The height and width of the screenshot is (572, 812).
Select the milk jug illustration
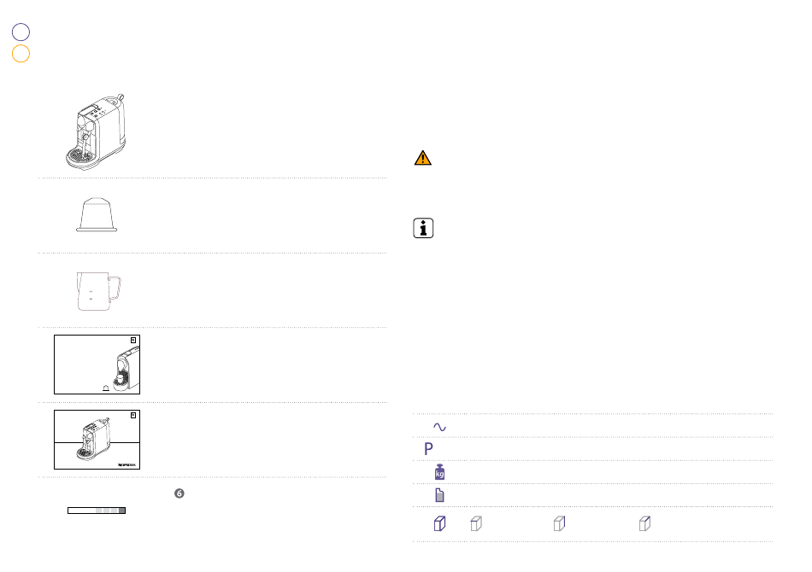(x=98, y=291)
